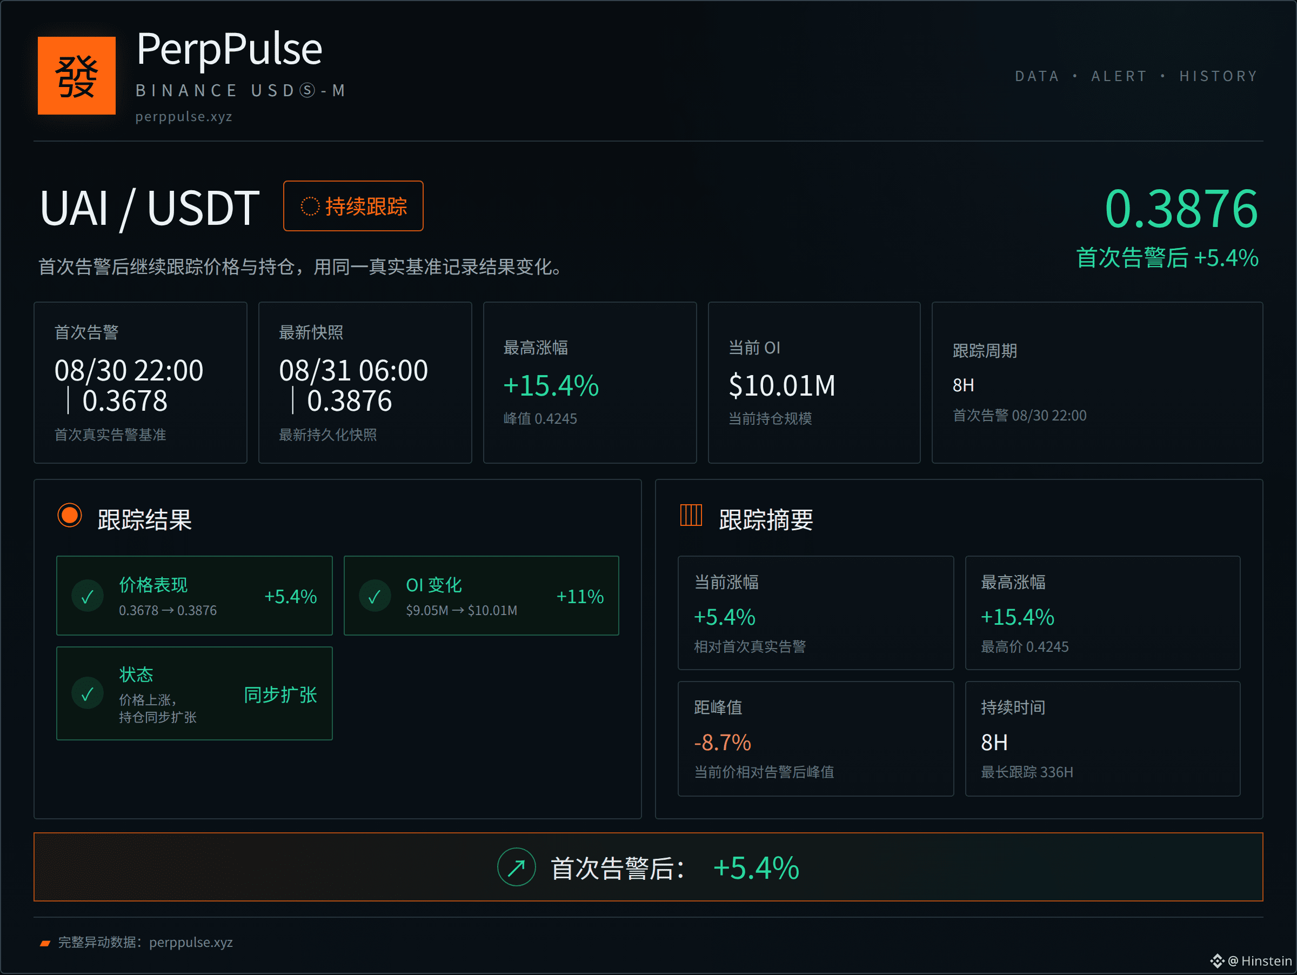Screen dimensions: 1297x975
Task: Click the 首次告警后: +5.4% bottom banner
Action: (x=648, y=867)
